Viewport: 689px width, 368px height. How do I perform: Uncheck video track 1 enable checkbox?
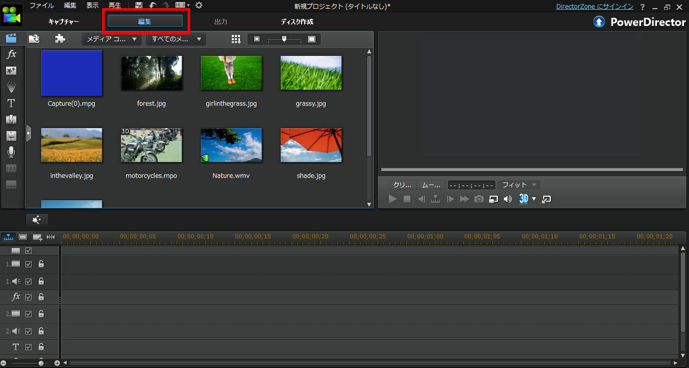coord(28,264)
